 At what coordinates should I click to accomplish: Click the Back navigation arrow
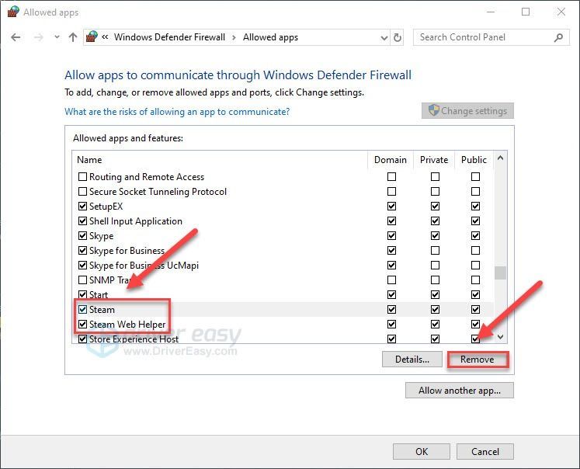coord(16,37)
